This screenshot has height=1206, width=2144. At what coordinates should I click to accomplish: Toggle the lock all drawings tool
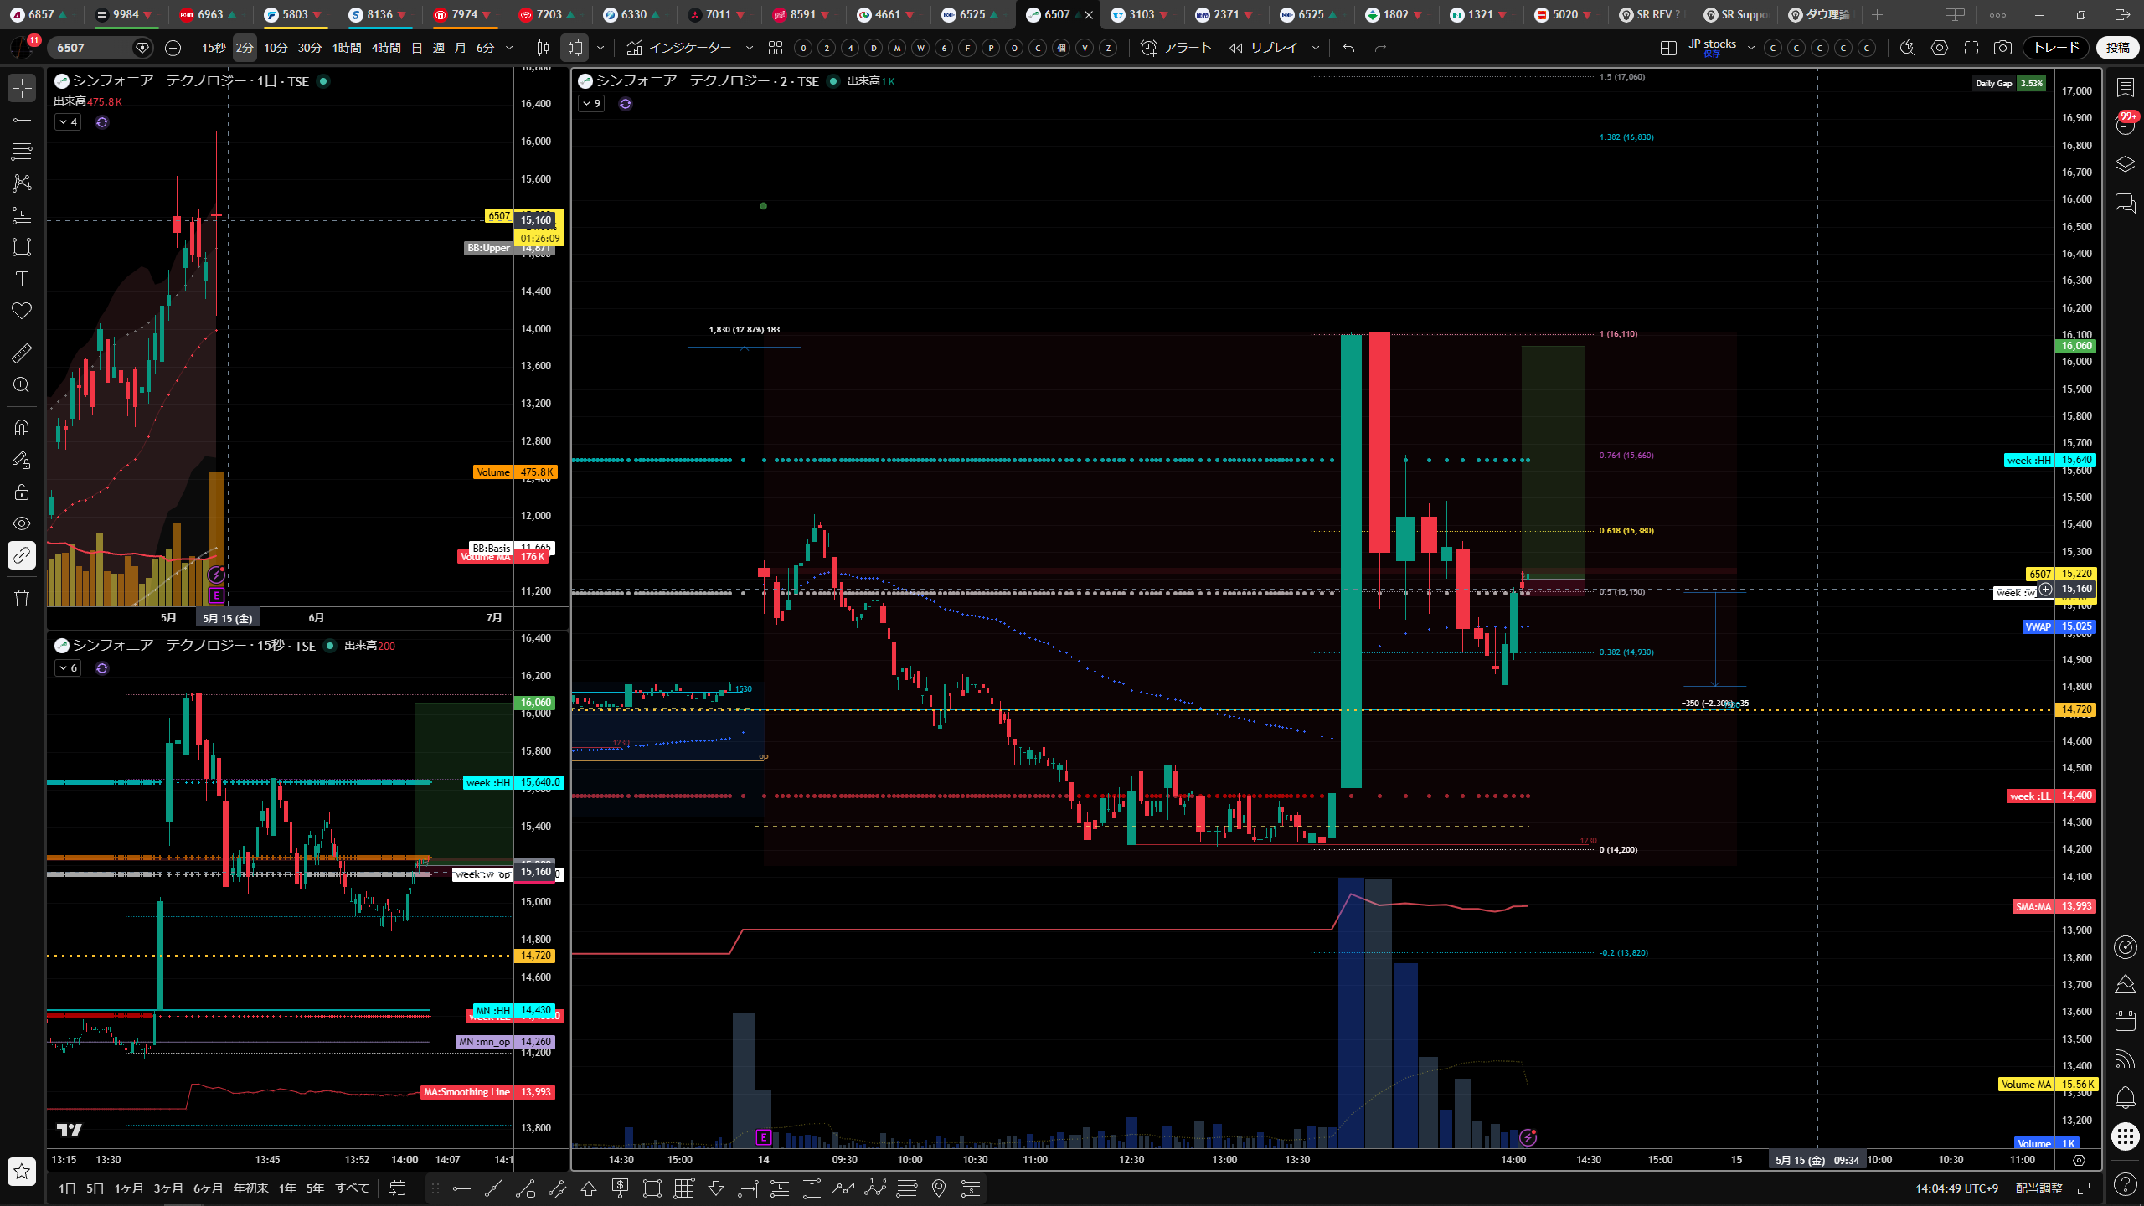[22, 492]
